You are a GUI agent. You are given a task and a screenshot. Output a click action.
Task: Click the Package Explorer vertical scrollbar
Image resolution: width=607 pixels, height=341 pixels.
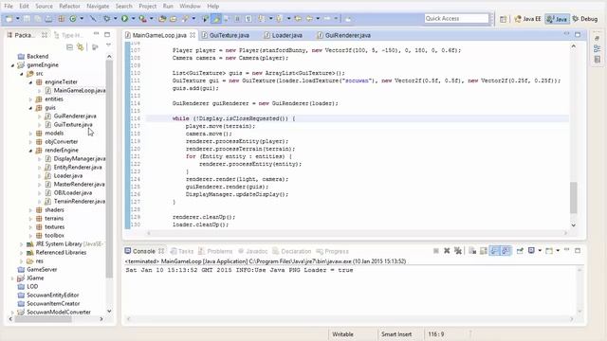[109, 169]
